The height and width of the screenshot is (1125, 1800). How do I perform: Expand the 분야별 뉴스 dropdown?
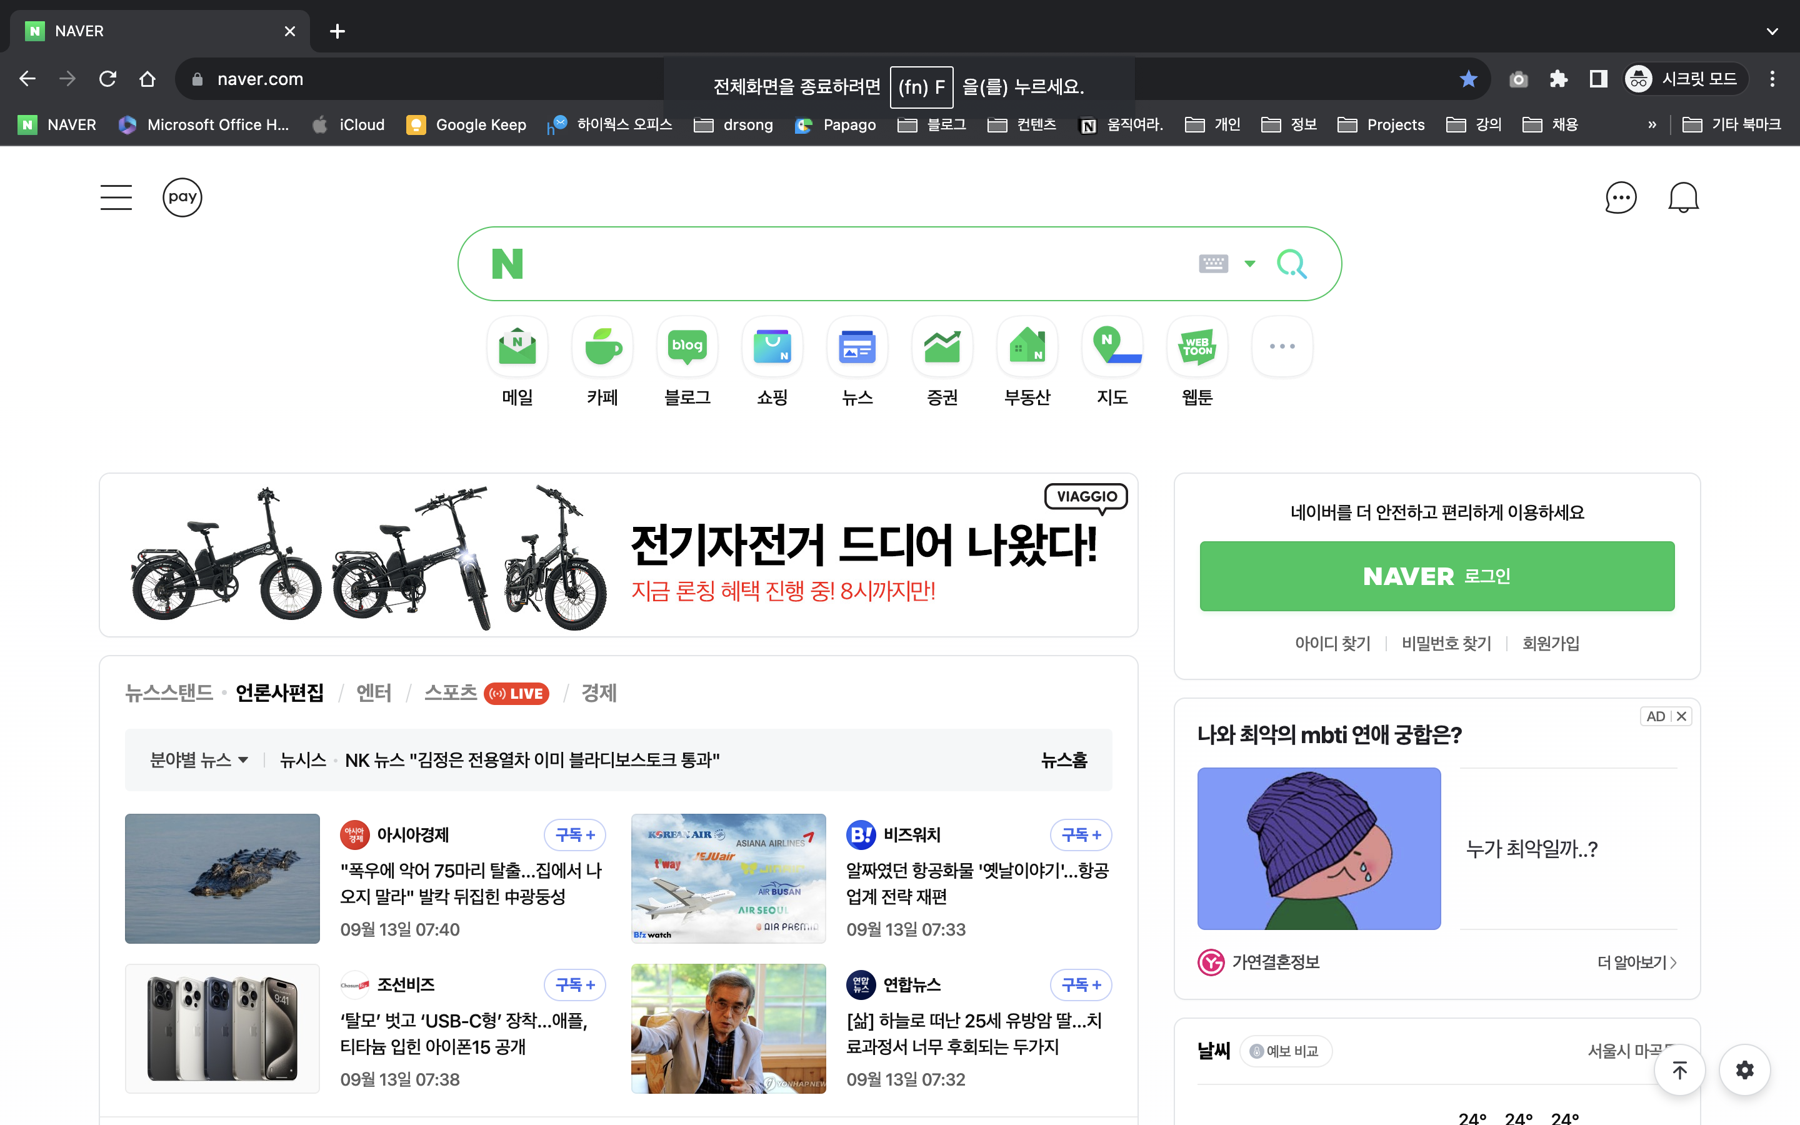pos(199,759)
